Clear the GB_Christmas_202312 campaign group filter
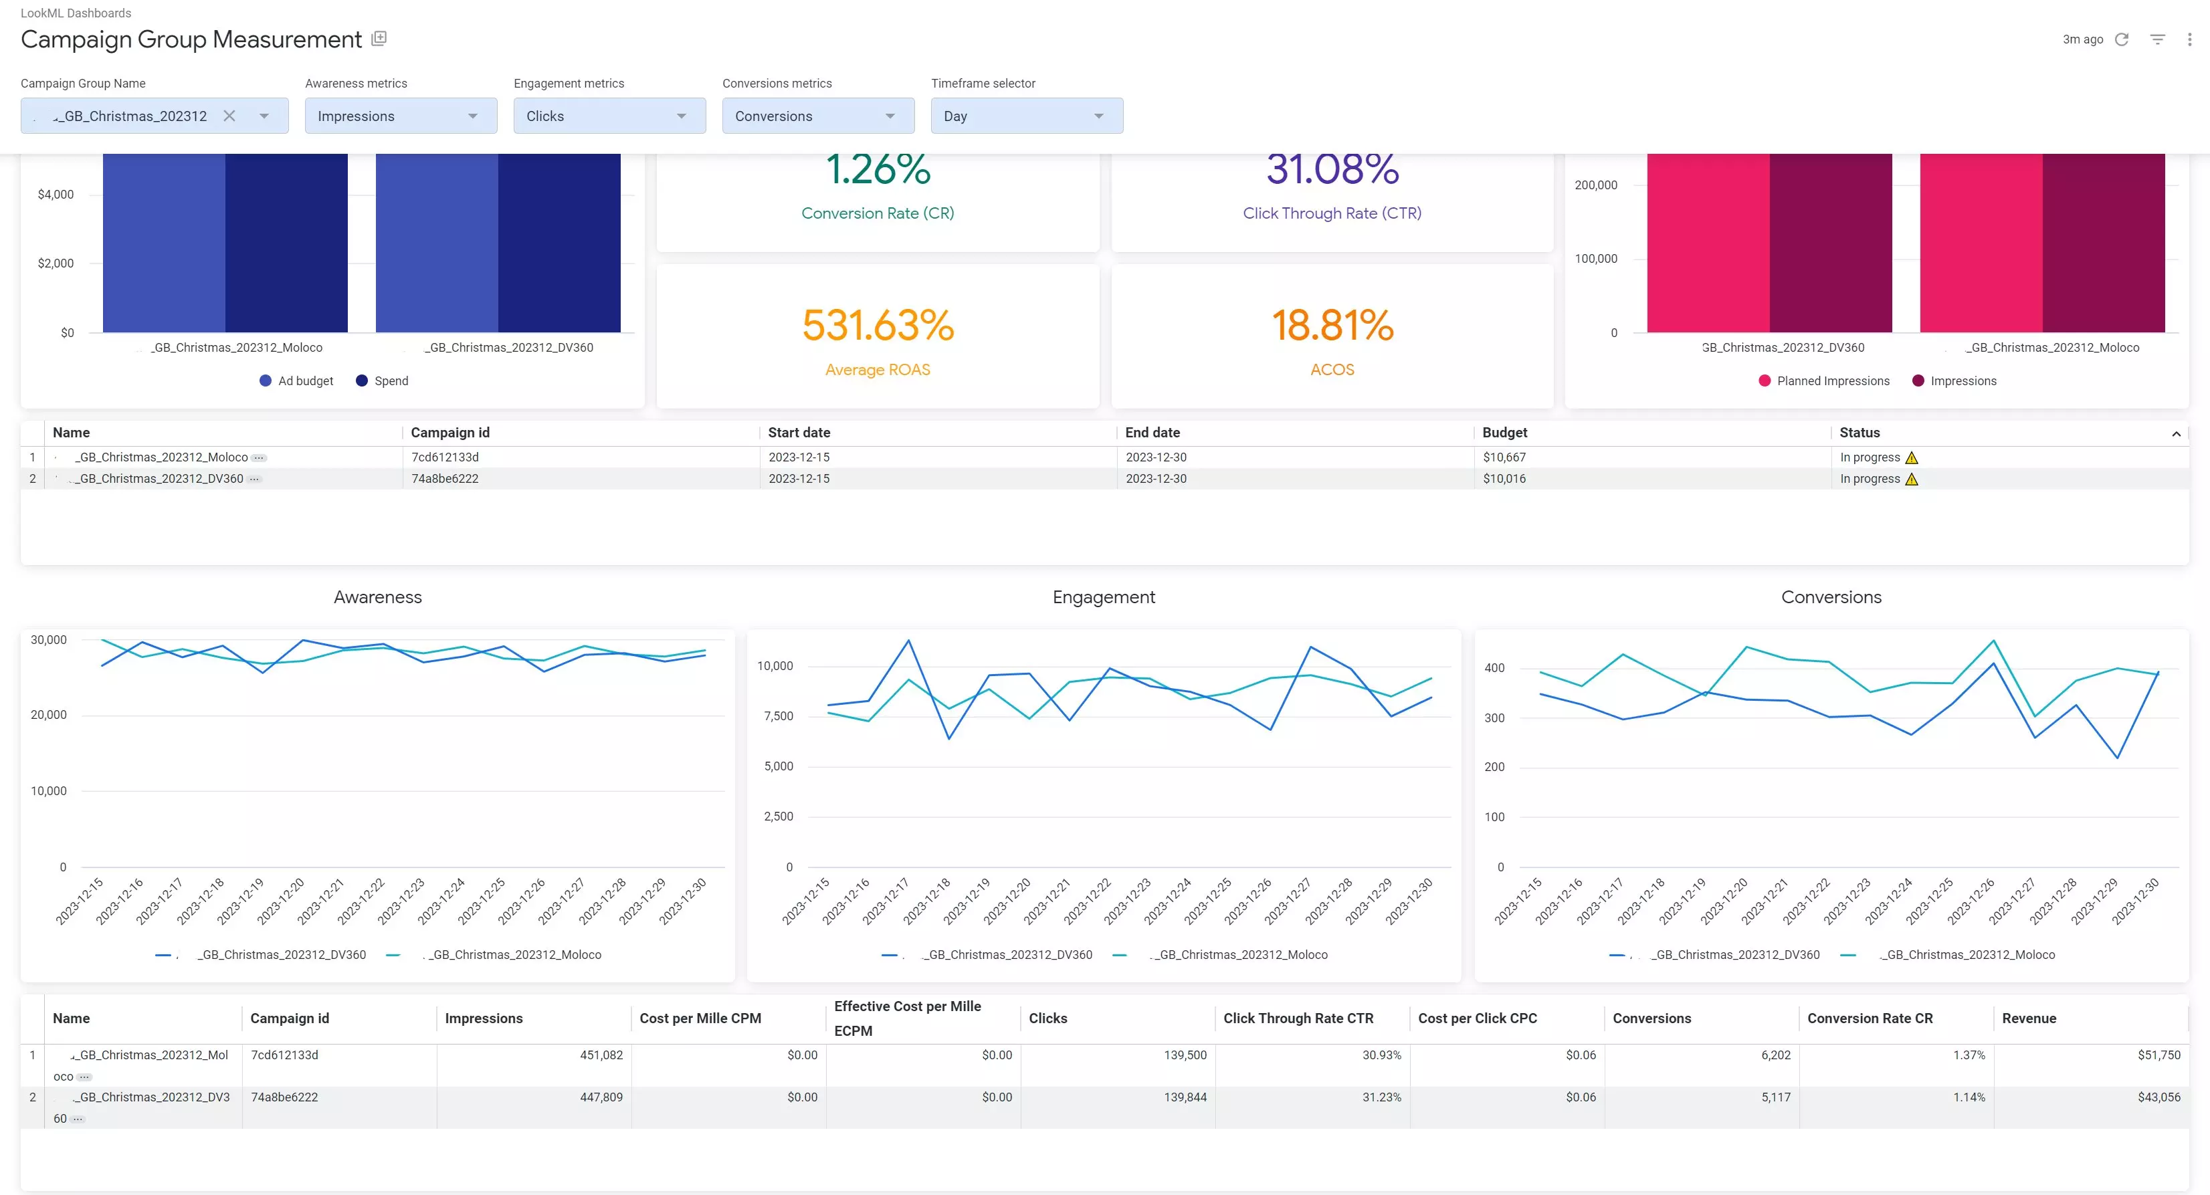Viewport: 2210px width, 1195px height. point(229,116)
